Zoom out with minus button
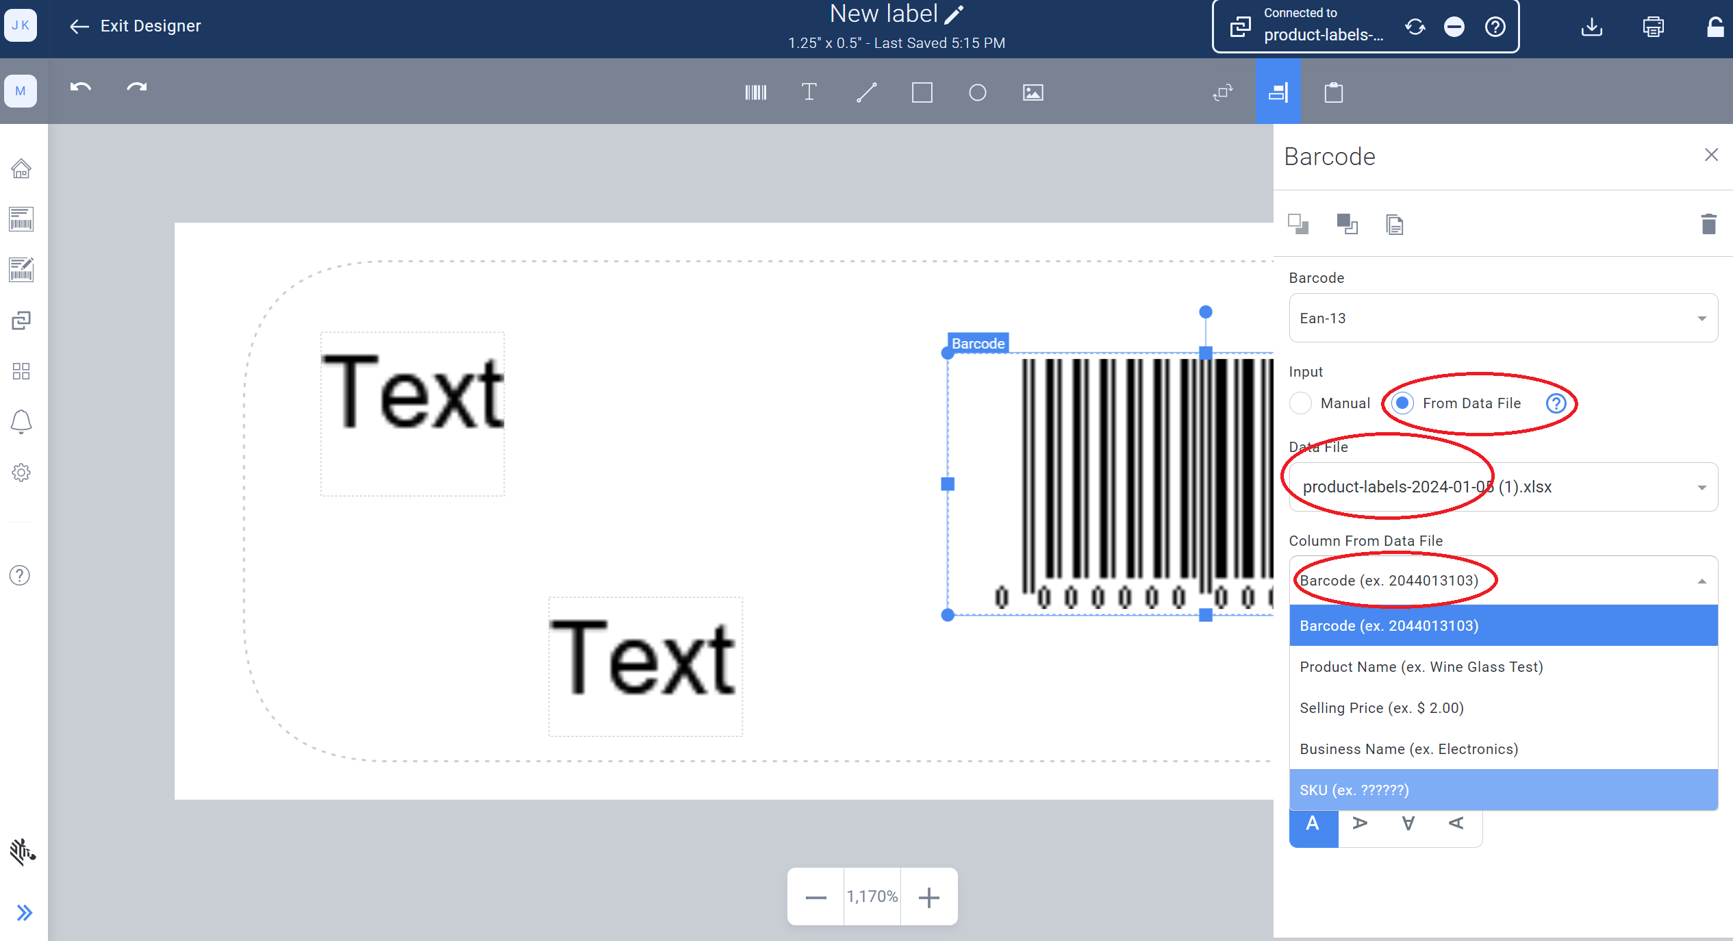Screen dimensions: 1733x941 [816, 896]
